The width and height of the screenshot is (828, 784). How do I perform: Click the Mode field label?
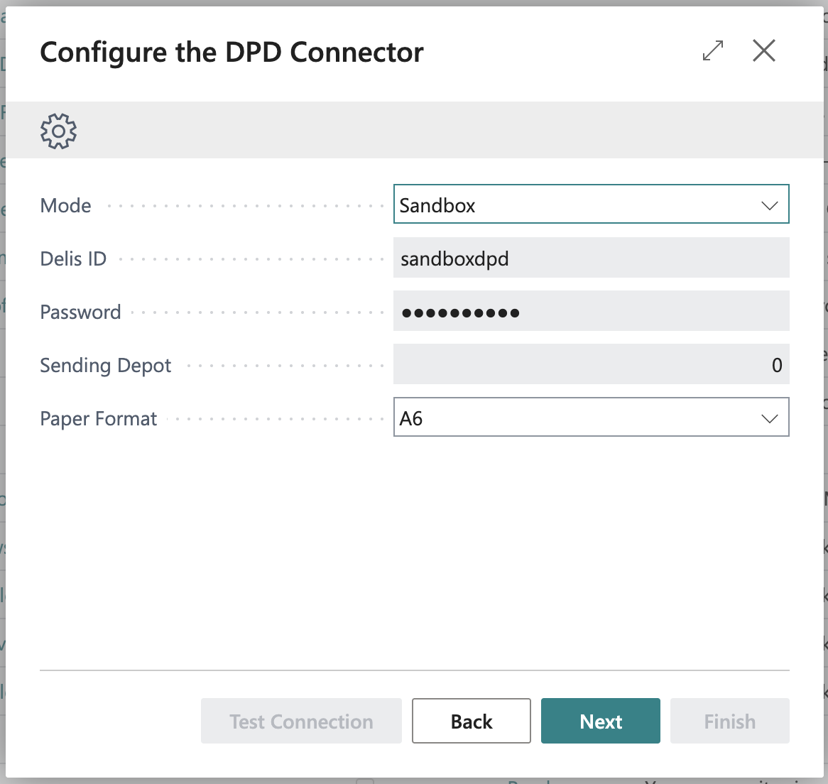point(66,205)
